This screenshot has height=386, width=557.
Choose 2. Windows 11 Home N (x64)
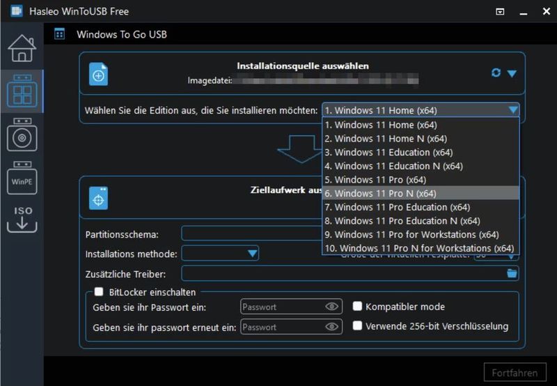click(421, 139)
